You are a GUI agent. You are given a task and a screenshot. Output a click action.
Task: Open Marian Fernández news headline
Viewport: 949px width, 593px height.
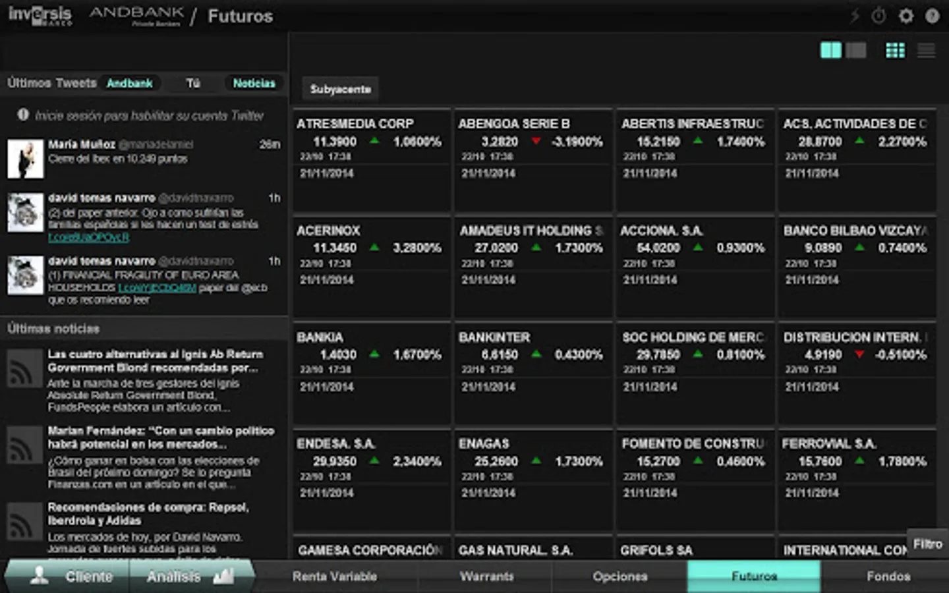pyautogui.click(x=161, y=438)
